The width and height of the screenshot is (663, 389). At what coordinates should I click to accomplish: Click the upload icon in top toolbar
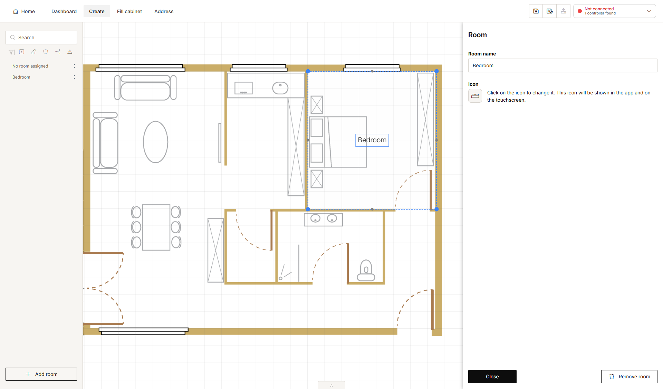click(x=564, y=11)
